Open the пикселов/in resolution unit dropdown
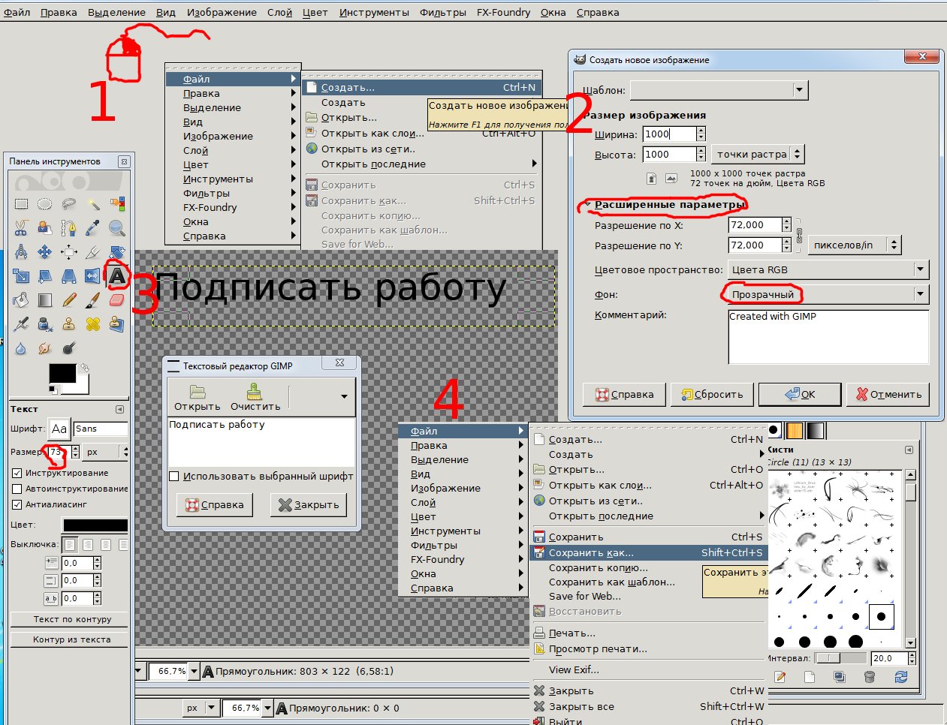This screenshot has height=725, width=947. click(854, 245)
